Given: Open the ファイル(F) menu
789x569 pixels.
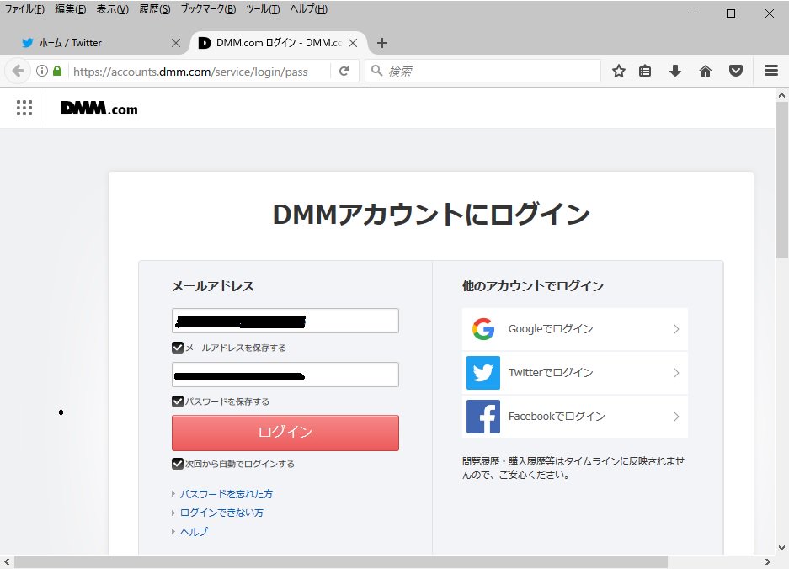Looking at the screenshot, I should [24, 9].
